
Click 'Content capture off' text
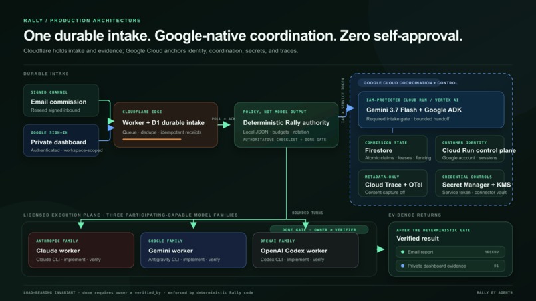pos(385,192)
